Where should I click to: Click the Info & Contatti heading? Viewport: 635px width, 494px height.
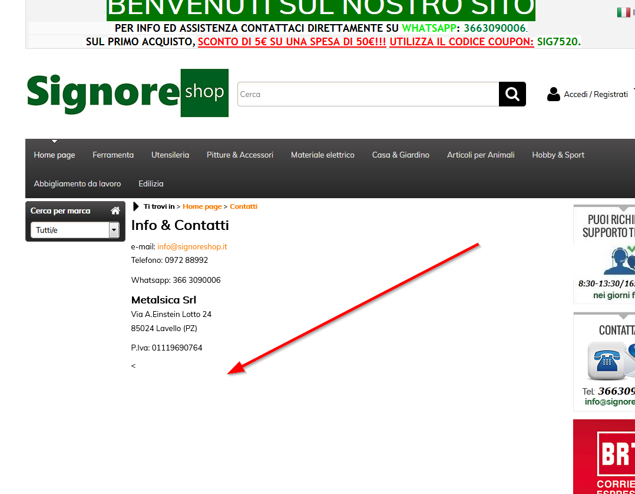tap(180, 225)
